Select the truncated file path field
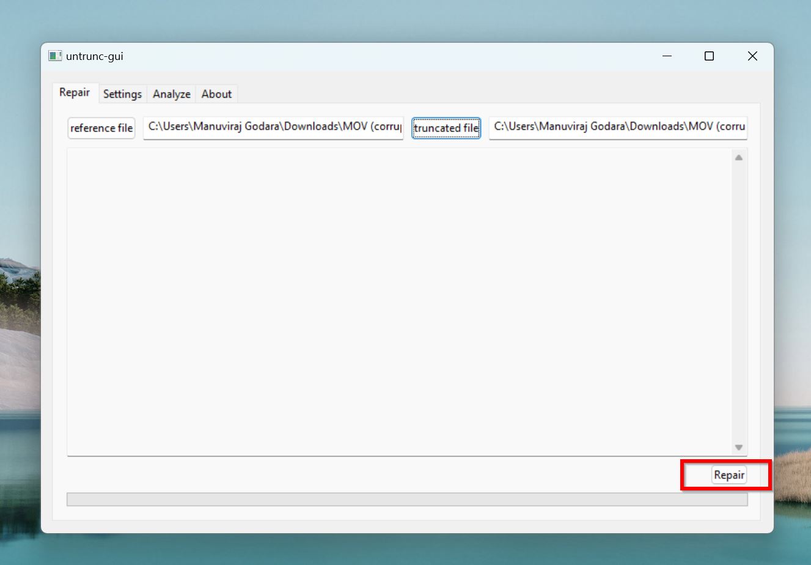 pos(617,127)
